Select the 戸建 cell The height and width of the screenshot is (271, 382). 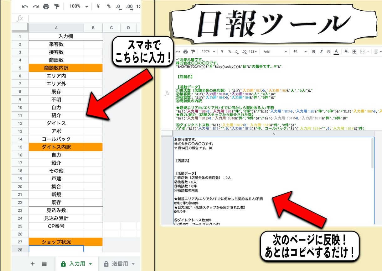point(56,178)
